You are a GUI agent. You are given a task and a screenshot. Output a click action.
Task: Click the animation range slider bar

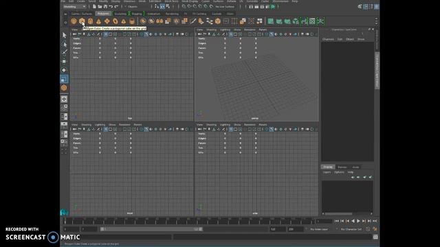[x=151, y=229]
